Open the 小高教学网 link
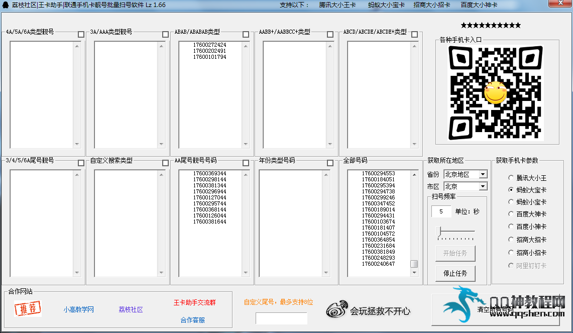 click(78, 309)
